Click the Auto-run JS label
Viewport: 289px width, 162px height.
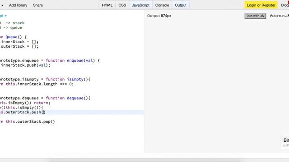click(x=279, y=16)
